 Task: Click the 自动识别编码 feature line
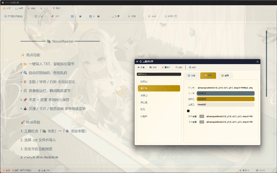pos(45,73)
